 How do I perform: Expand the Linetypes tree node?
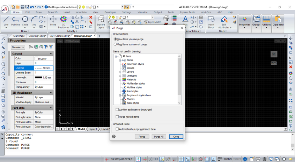point(120,76)
